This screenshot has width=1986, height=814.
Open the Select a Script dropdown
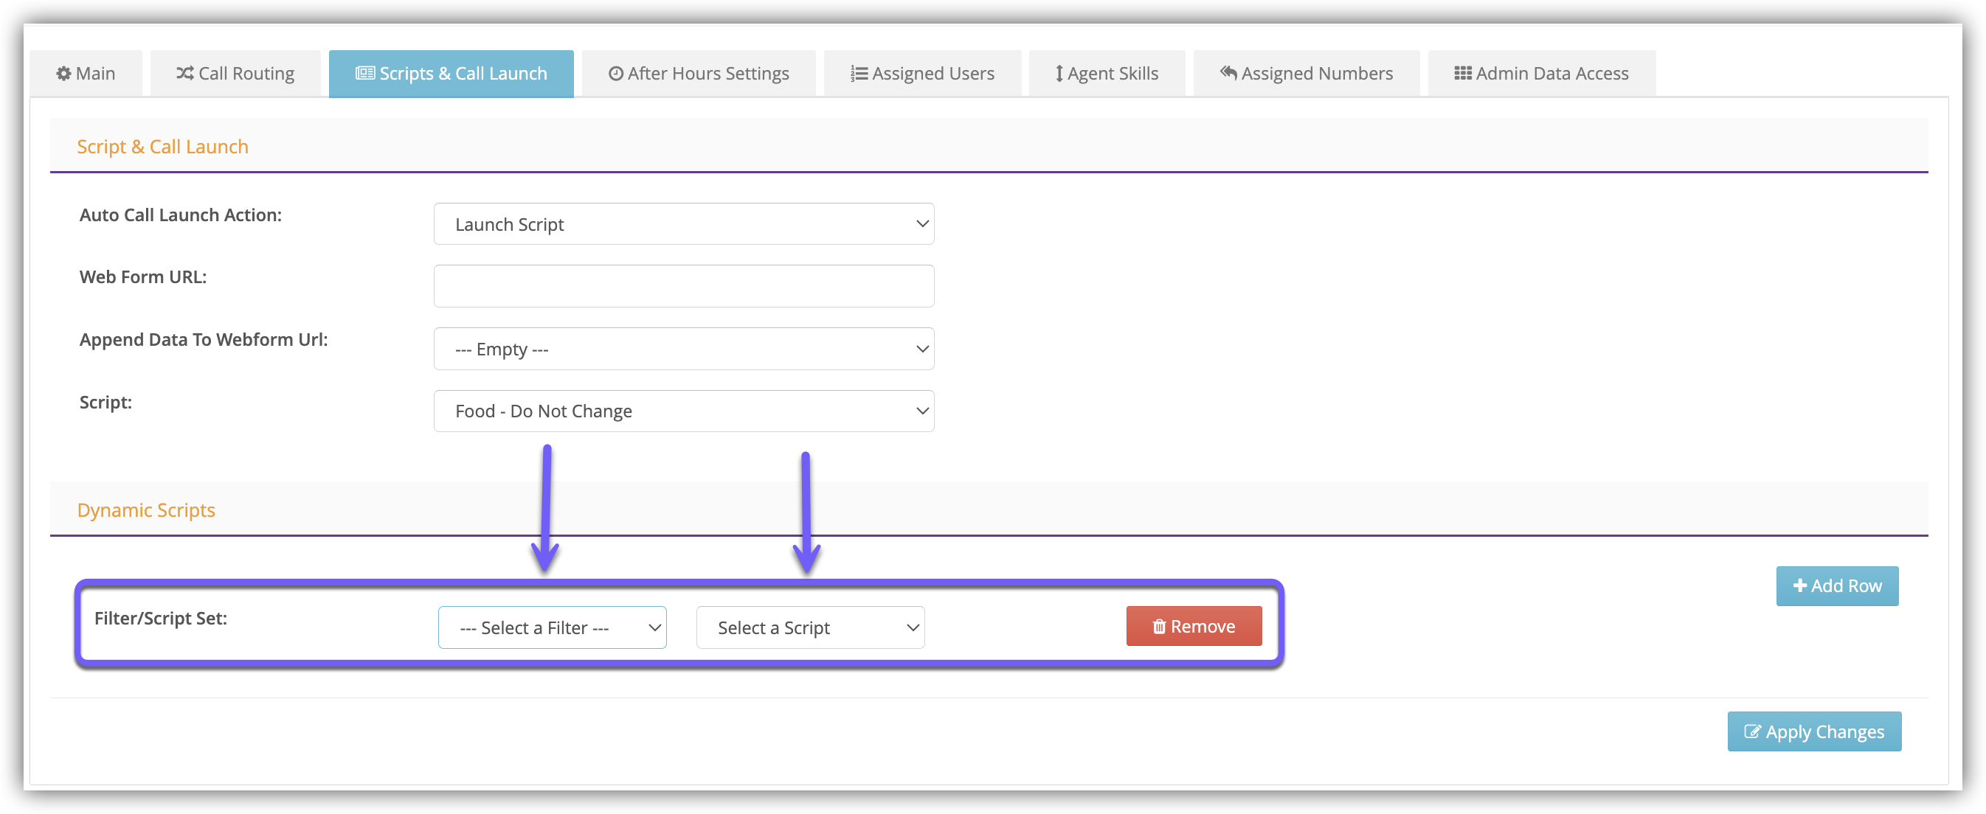[809, 627]
